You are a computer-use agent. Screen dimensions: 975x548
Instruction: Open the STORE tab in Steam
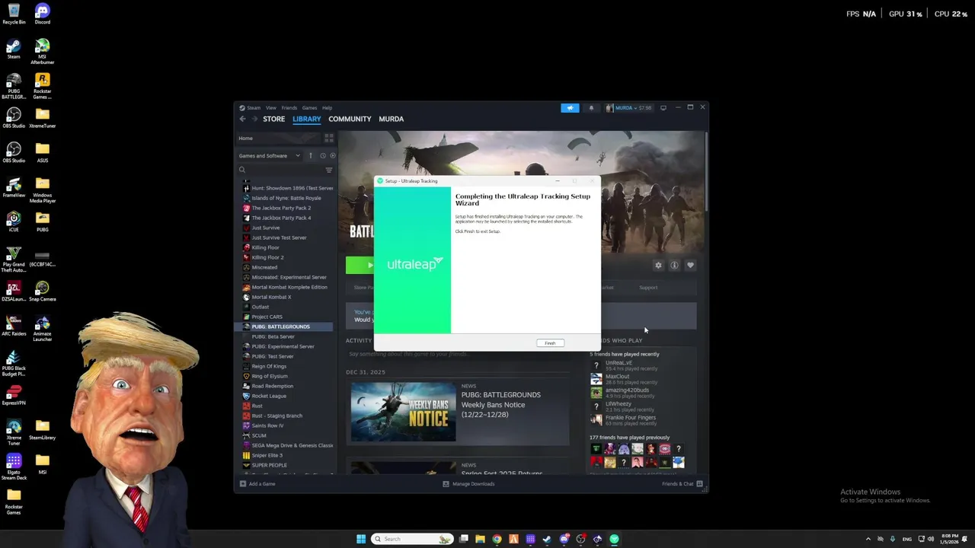click(273, 119)
